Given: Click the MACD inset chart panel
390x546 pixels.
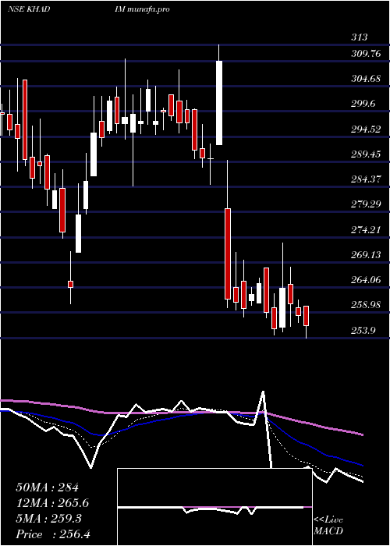Looking at the screenshot, I should [x=214, y=507].
